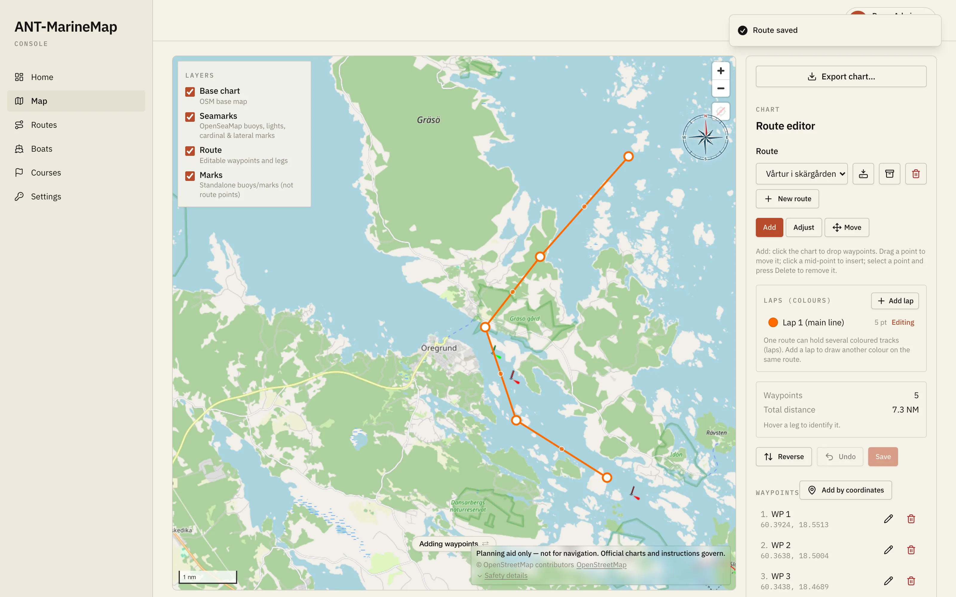Open the Home page icon

(19, 77)
